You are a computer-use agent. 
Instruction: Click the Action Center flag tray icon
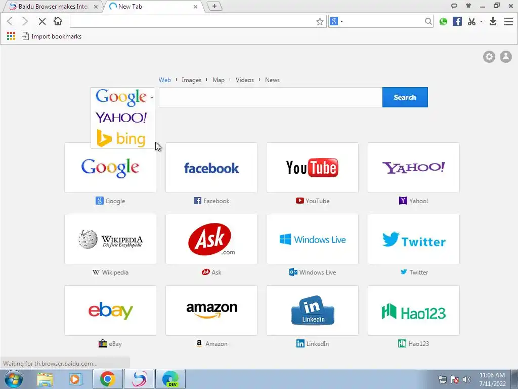[x=455, y=379]
